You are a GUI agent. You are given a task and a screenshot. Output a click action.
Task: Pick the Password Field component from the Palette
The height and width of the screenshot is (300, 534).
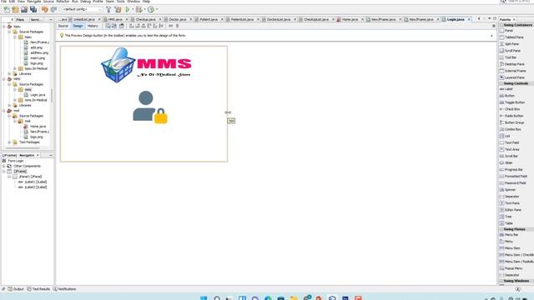(x=516, y=183)
